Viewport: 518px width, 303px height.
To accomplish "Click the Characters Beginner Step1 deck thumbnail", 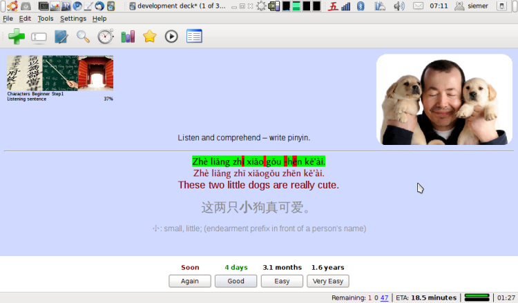I will point(60,73).
